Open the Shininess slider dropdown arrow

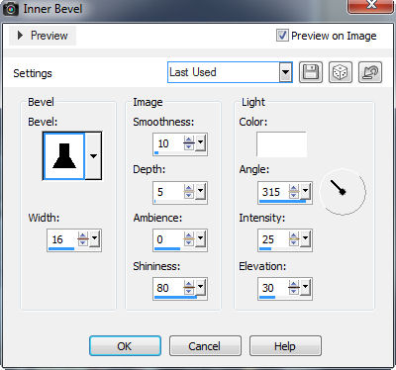(200, 288)
